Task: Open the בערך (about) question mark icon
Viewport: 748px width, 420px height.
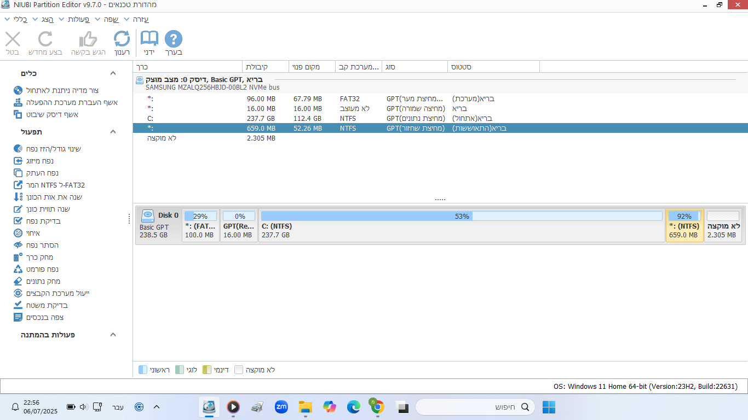Action: [174, 39]
